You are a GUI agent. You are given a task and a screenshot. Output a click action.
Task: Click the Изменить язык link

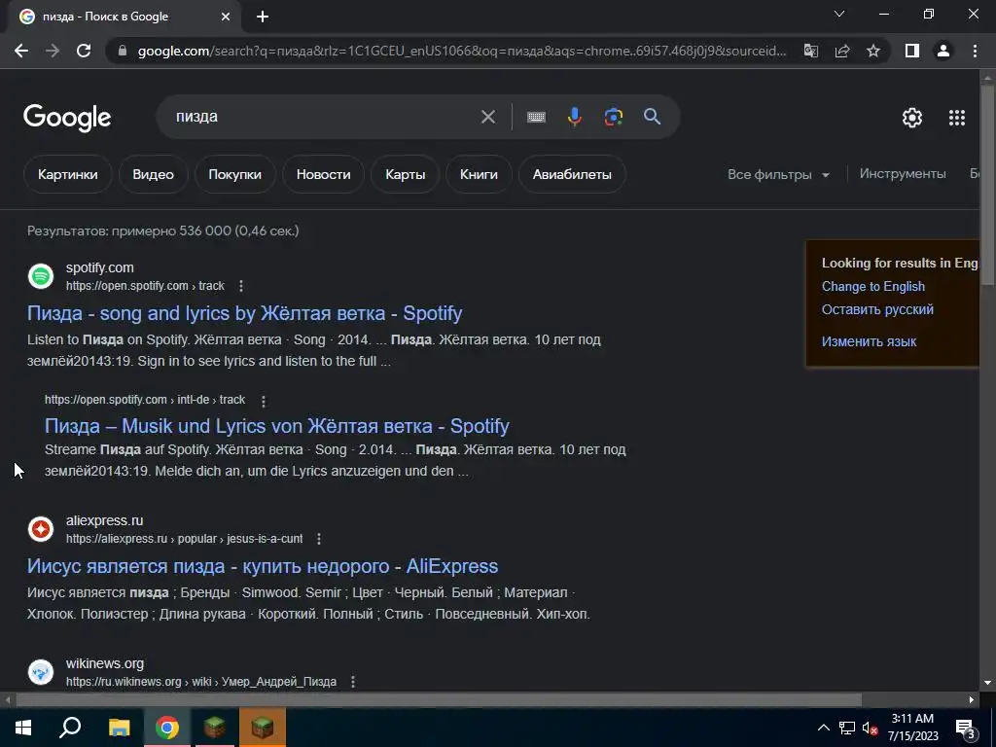(869, 341)
